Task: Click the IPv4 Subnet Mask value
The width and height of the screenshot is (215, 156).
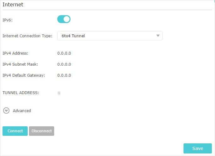Action: [x=64, y=64]
